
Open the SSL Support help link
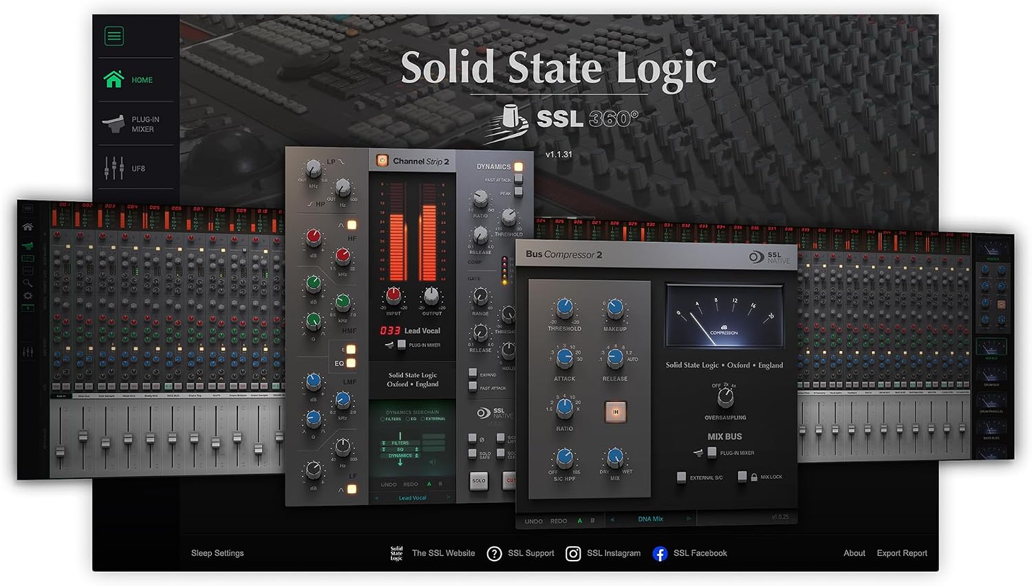(x=520, y=553)
